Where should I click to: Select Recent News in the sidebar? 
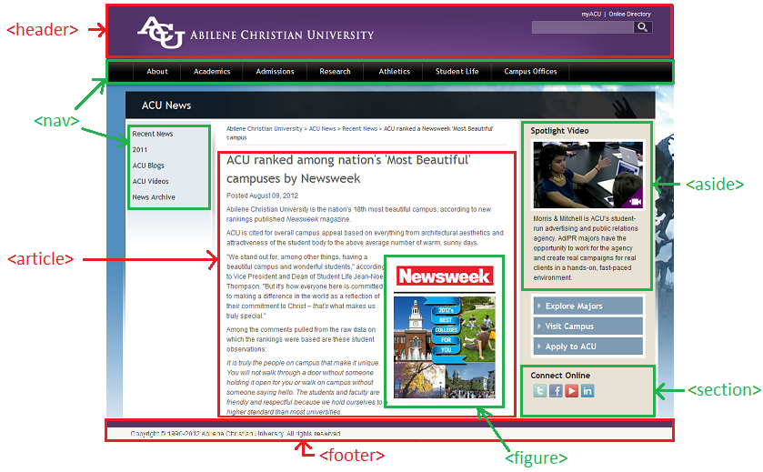152,134
